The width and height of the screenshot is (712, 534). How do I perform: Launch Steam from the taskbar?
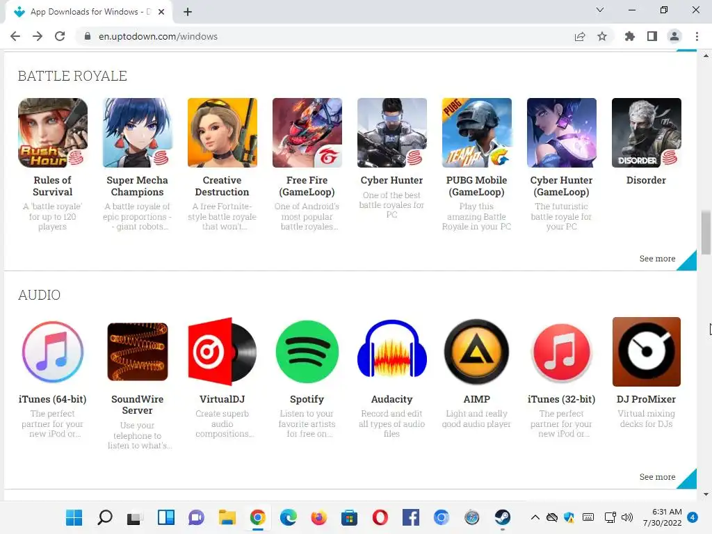click(x=502, y=517)
